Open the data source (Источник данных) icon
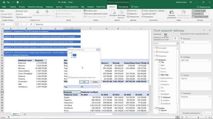The height and width of the screenshot is (119, 213). [x=121, y=13]
